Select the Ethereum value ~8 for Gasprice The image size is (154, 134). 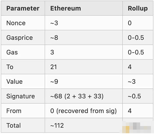(54, 38)
